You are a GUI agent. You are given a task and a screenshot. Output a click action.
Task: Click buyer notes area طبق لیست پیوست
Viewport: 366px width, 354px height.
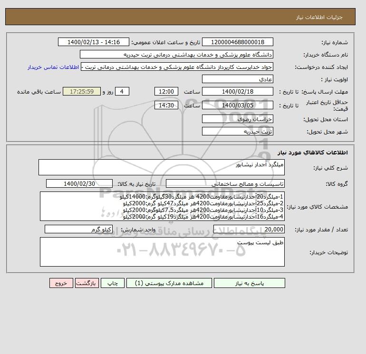click(x=162, y=252)
